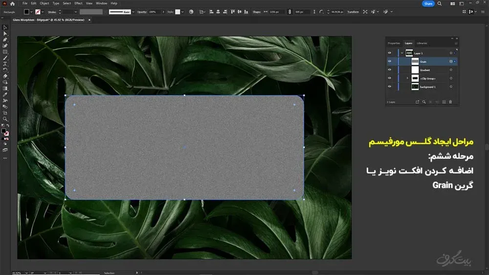Open the Object menu

(44, 3)
